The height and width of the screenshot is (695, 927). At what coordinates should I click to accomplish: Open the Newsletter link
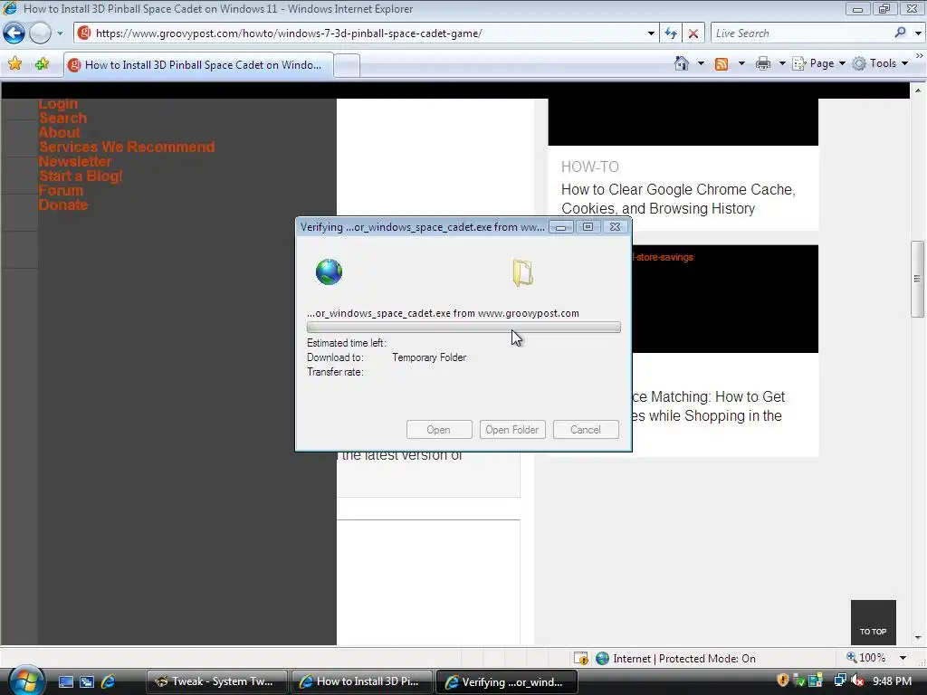tap(74, 161)
